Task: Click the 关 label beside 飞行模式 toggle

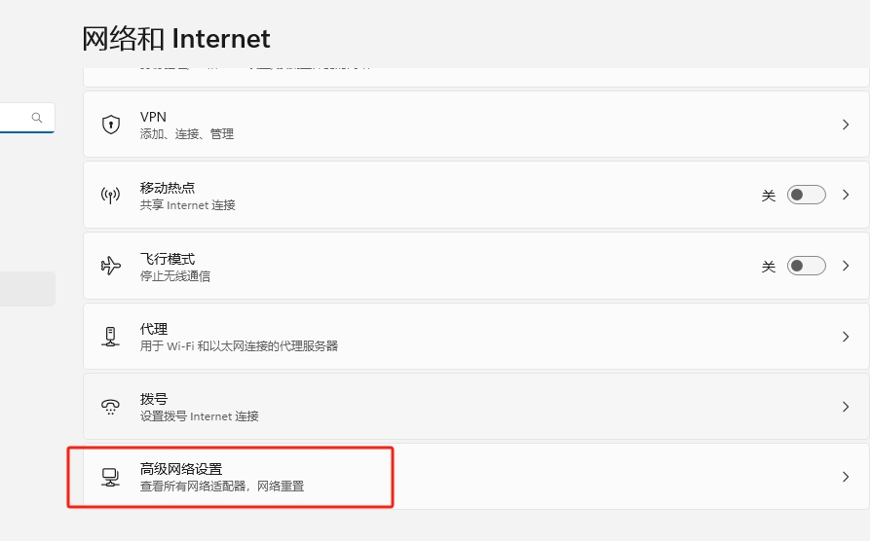Action: pyautogui.click(x=769, y=267)
